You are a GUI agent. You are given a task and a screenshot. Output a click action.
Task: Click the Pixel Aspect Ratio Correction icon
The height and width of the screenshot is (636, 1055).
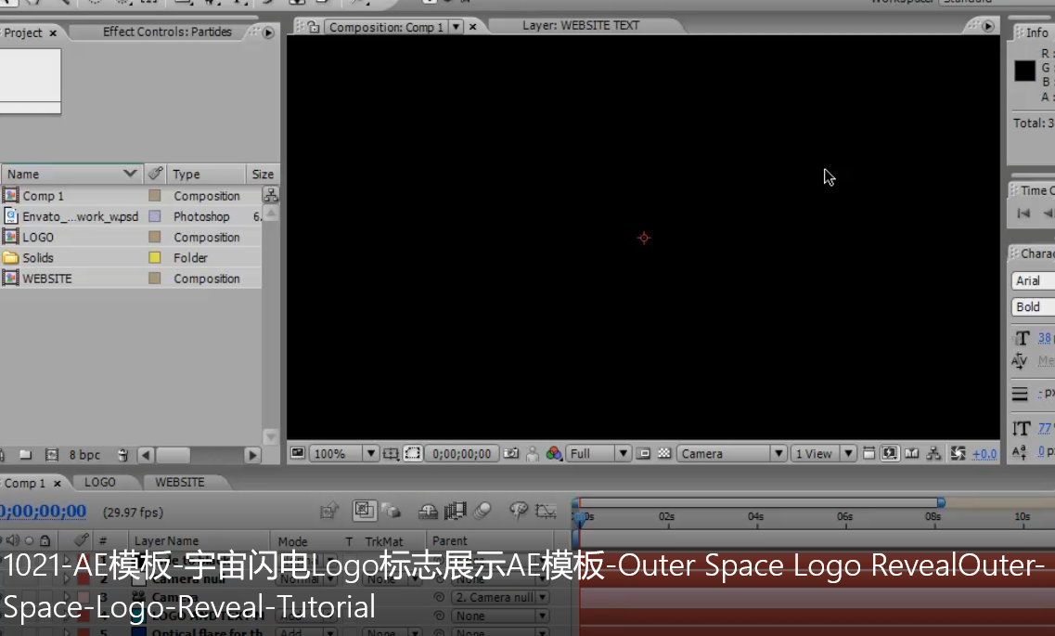click(868, 454)
